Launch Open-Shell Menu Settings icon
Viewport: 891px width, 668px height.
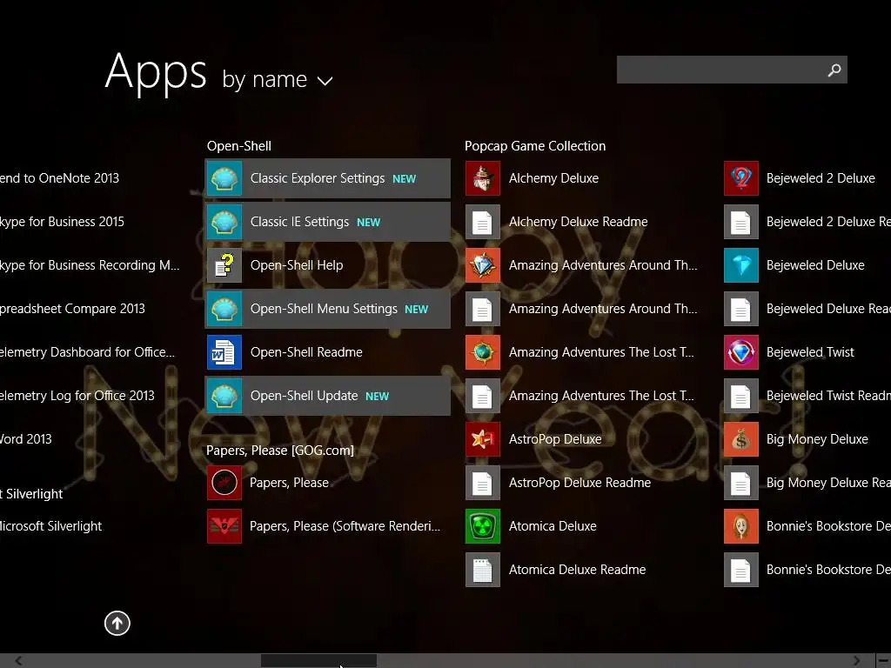coord(224,309)
